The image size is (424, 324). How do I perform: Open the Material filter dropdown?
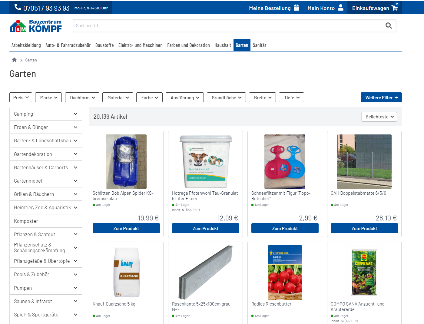(118, 98)
